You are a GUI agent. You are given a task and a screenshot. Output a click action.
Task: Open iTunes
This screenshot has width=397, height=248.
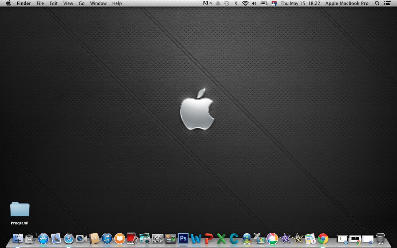tap(106, 239)
